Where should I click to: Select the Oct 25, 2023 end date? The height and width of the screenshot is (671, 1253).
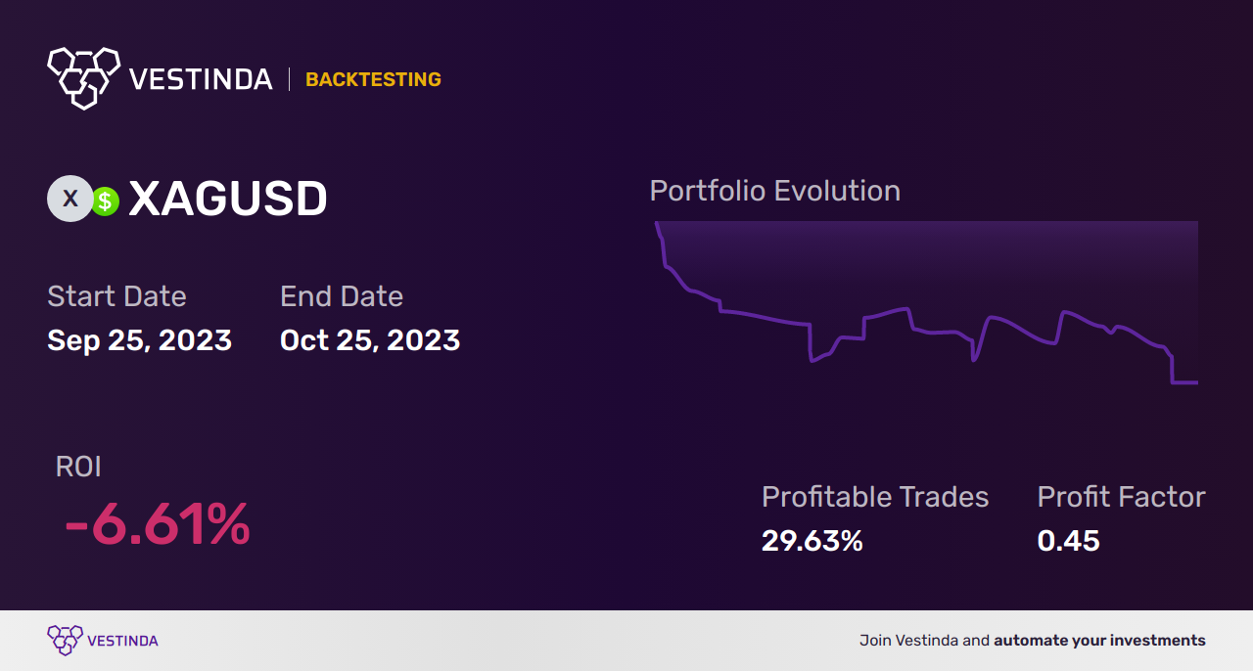point(370,340)
